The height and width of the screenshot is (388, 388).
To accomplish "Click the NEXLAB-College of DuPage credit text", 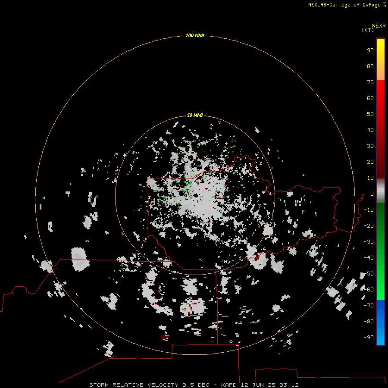I will coord(347,5).
